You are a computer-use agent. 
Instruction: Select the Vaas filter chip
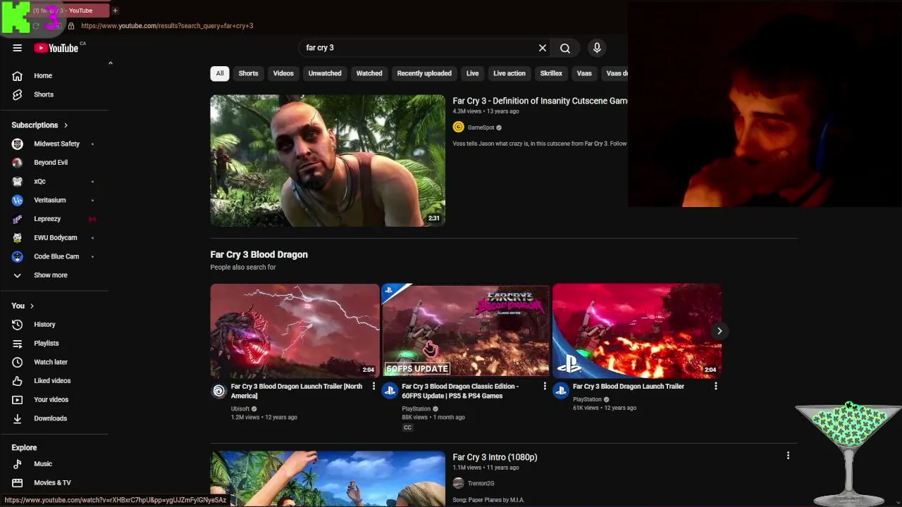click(584, 73)
